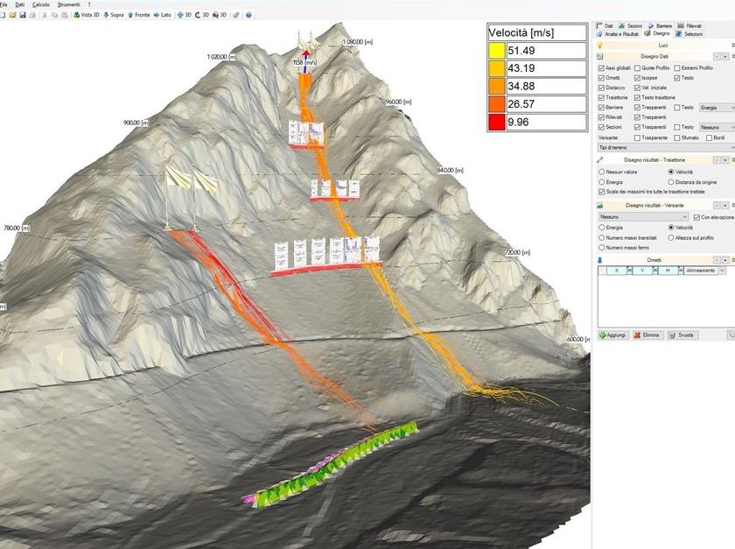This screenshot has width=735, height=549.
Task: Click the Svuota button
Action: coord(682,334)
